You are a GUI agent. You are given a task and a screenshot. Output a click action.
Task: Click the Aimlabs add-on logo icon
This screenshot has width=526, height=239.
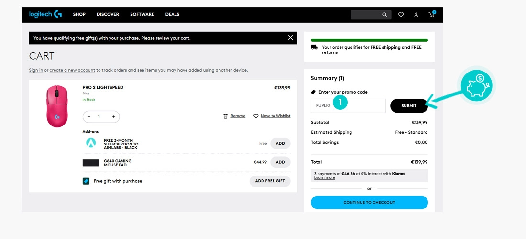91,143
